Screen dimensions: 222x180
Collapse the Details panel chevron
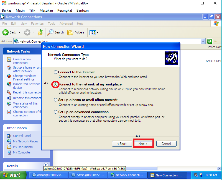(46, 165)
